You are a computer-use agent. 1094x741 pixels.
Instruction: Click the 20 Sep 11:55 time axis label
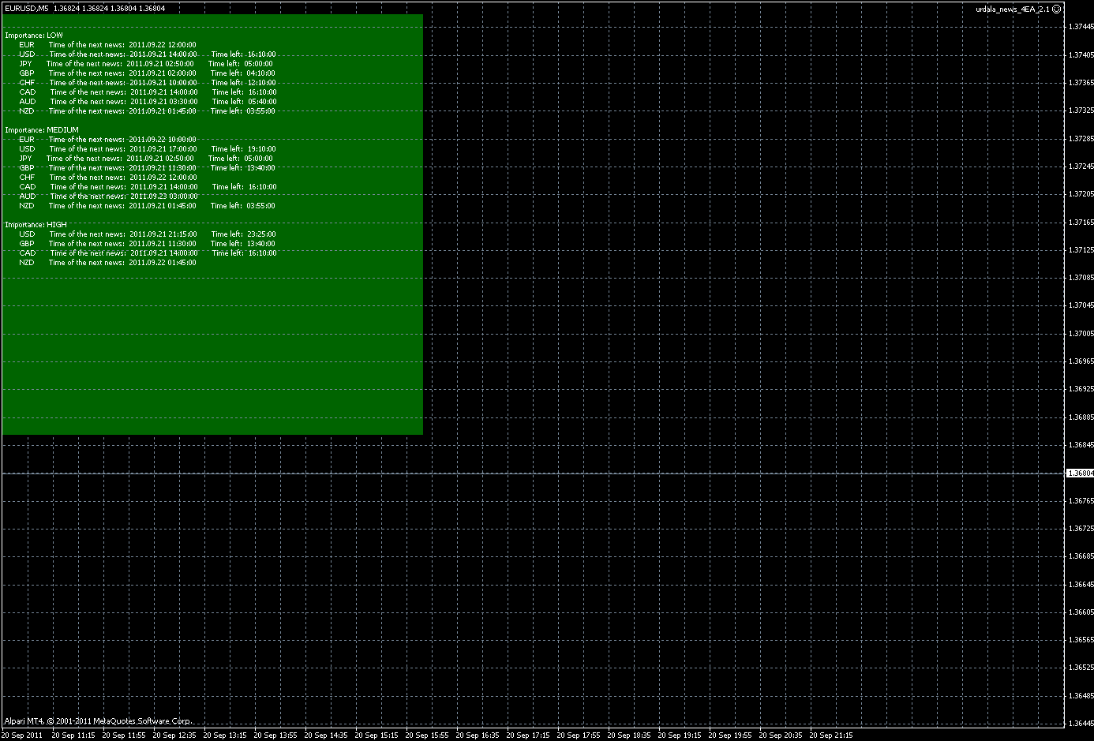tap(124, 735)
